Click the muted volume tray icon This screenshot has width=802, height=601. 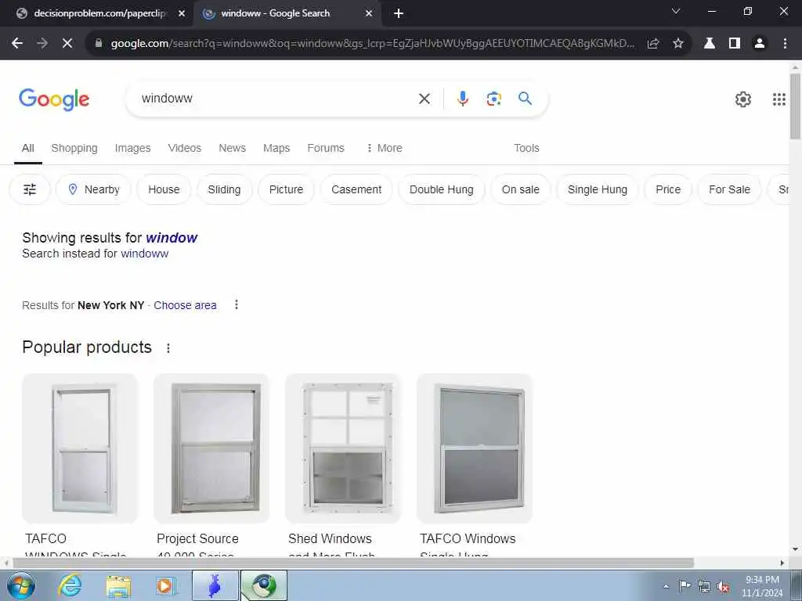coord(723,586)
